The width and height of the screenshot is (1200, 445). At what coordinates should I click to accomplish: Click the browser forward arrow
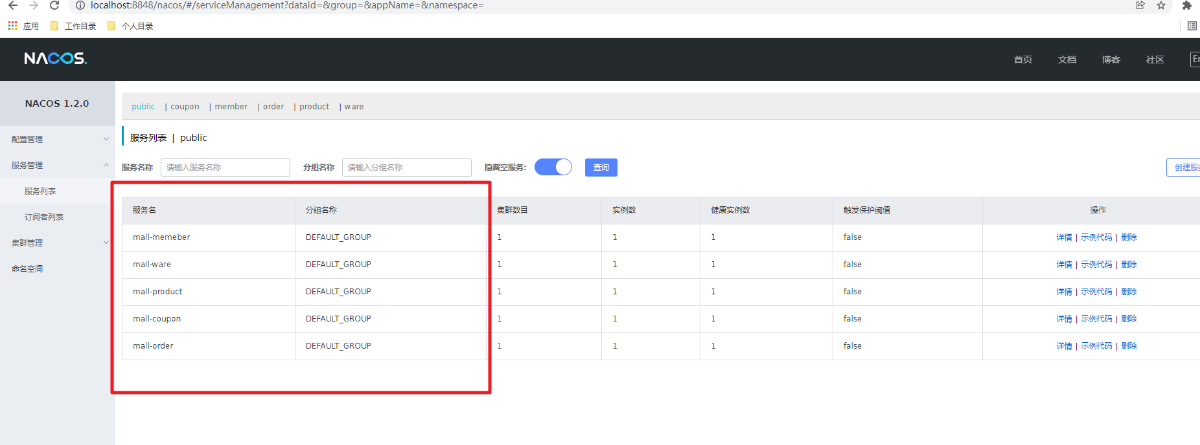34,5
